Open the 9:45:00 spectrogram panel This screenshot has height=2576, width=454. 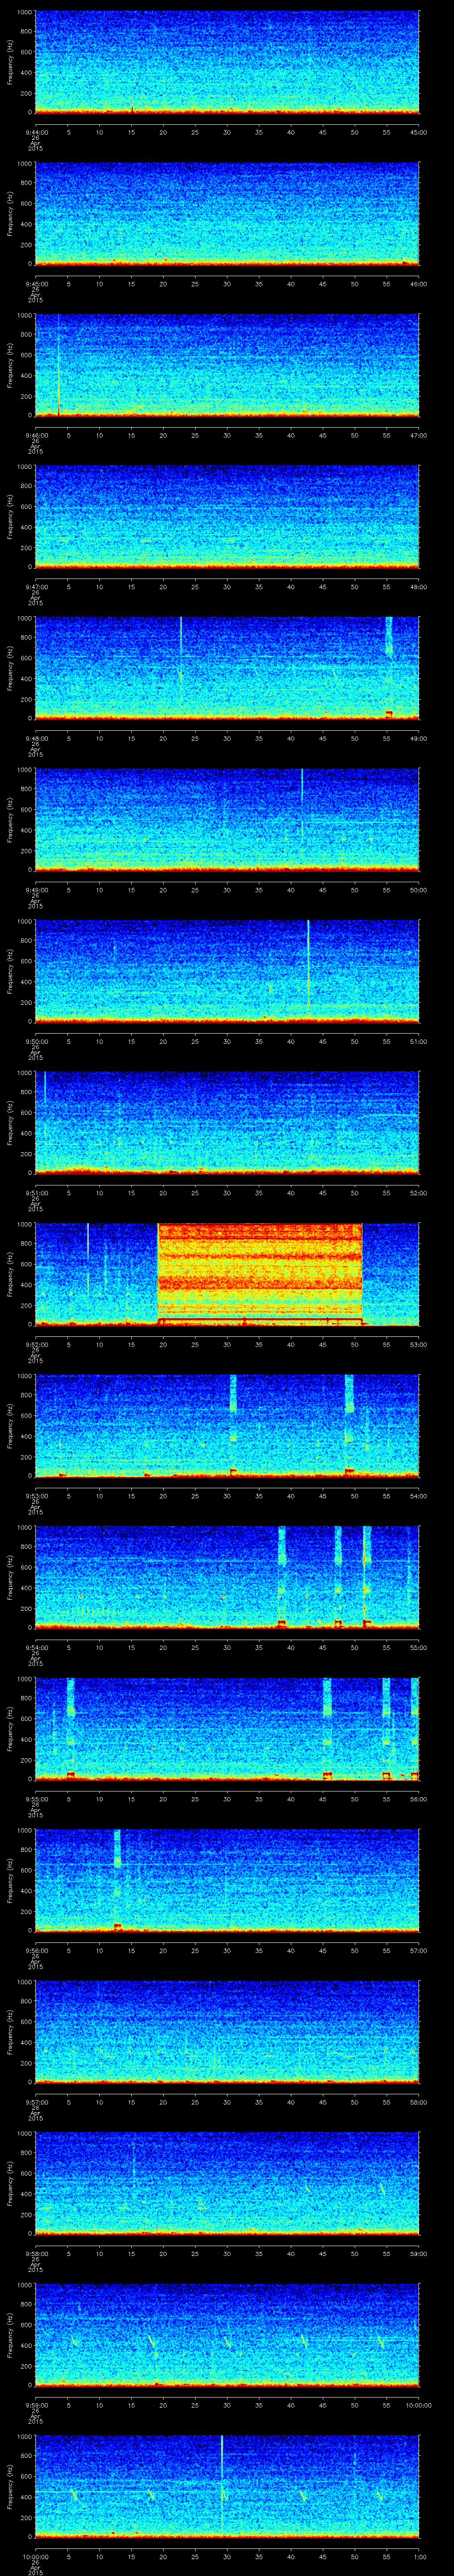click(x=227, y=213)
